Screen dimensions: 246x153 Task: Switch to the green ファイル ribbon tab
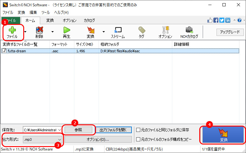[11, 20]
